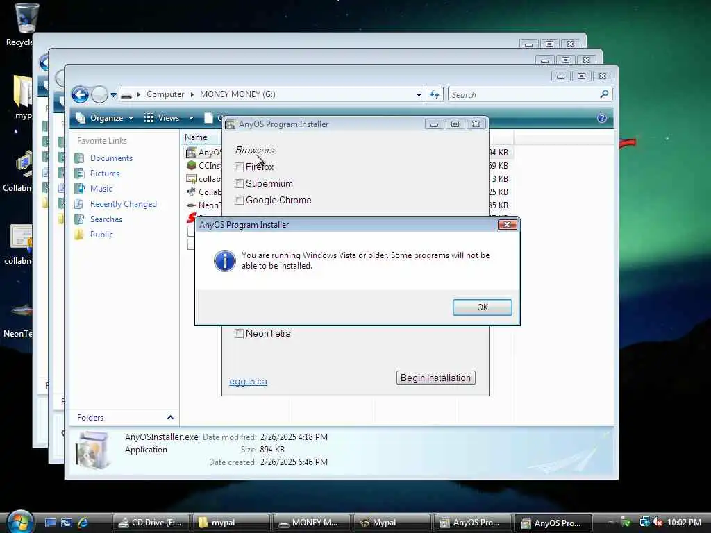Switch to CD Drive (E:) taskbar button
711x533 pixels.
click(151, 523)
